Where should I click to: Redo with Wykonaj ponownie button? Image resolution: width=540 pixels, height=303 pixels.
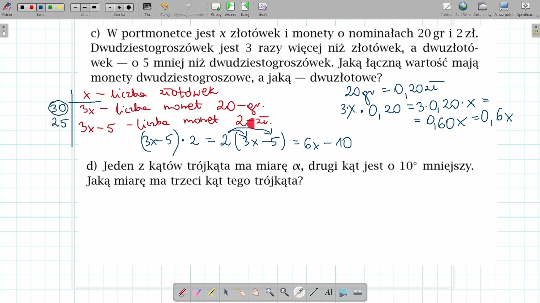(x=189, y=9)
